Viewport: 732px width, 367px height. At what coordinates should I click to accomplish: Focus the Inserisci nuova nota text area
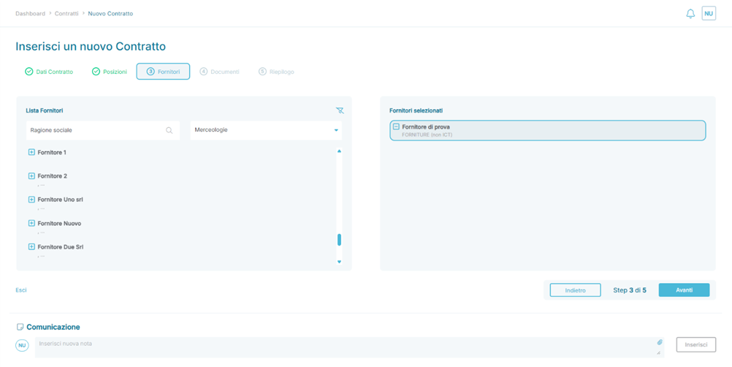pyautogui.click(x=349, y=347)
